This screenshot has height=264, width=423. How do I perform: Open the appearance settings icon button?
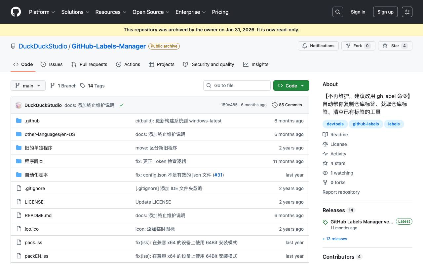coord(407,12)
